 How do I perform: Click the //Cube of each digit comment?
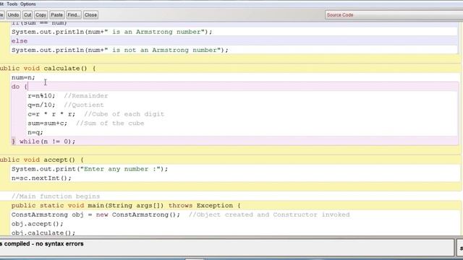tap(124, 114)
